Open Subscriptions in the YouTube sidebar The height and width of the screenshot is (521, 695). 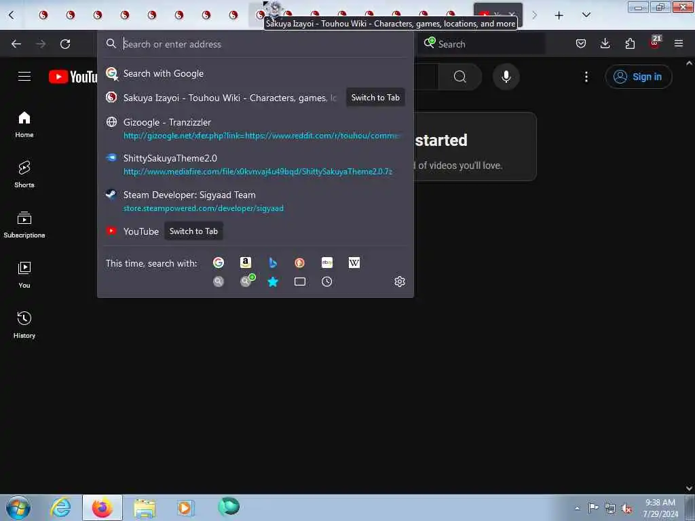point(24,225)
